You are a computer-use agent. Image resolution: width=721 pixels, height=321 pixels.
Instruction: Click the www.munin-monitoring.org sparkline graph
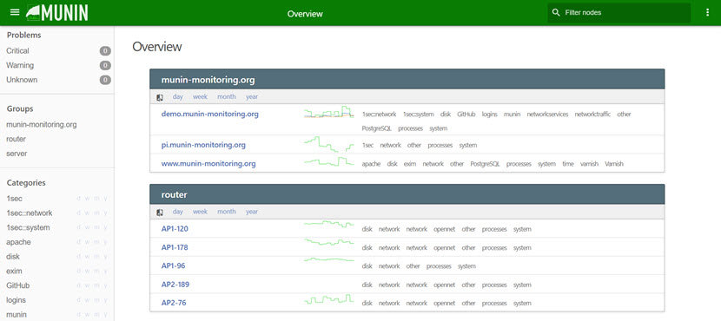click(x=328, y=161)
